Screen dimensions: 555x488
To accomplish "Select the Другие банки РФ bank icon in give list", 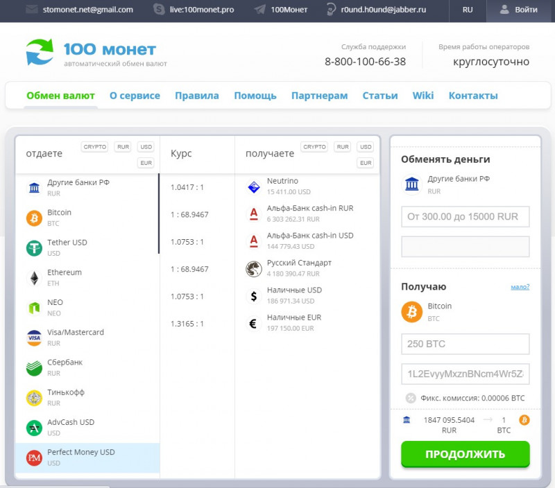I will click(x=34, y=187).
